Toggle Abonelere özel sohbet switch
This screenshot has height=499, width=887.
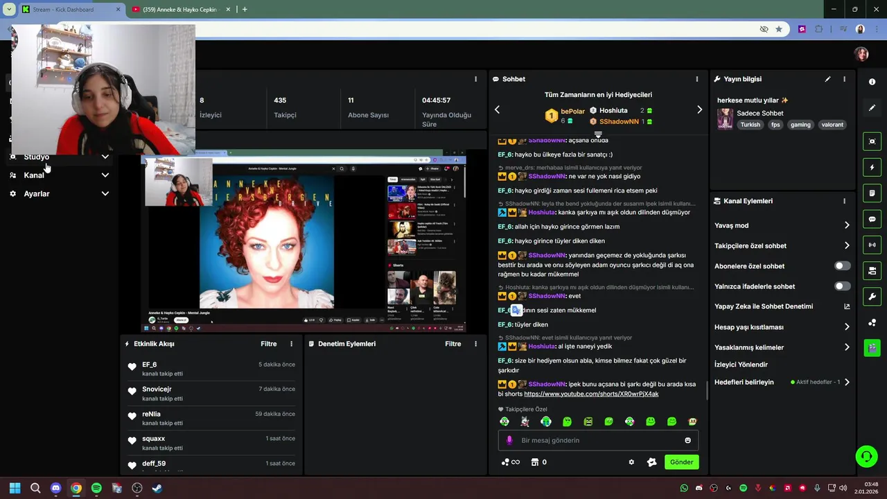[842, 266]
